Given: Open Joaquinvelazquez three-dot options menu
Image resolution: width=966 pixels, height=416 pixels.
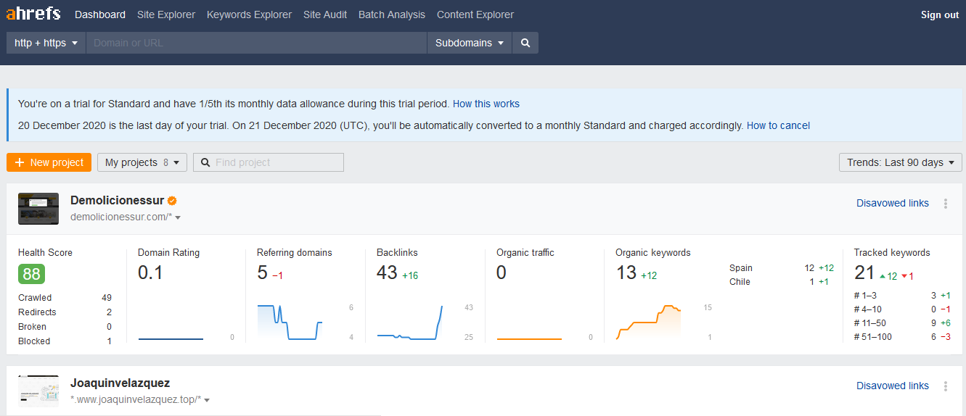Looking at the screenshot, I should [x=945, y=386].
